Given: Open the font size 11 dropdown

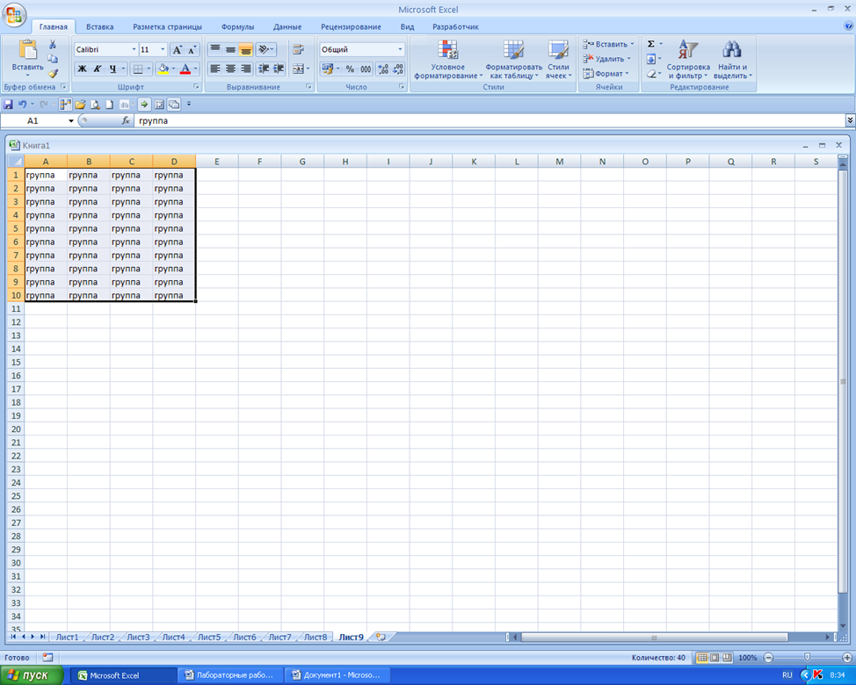Looking at the screenshot, I should coord(162,50).
